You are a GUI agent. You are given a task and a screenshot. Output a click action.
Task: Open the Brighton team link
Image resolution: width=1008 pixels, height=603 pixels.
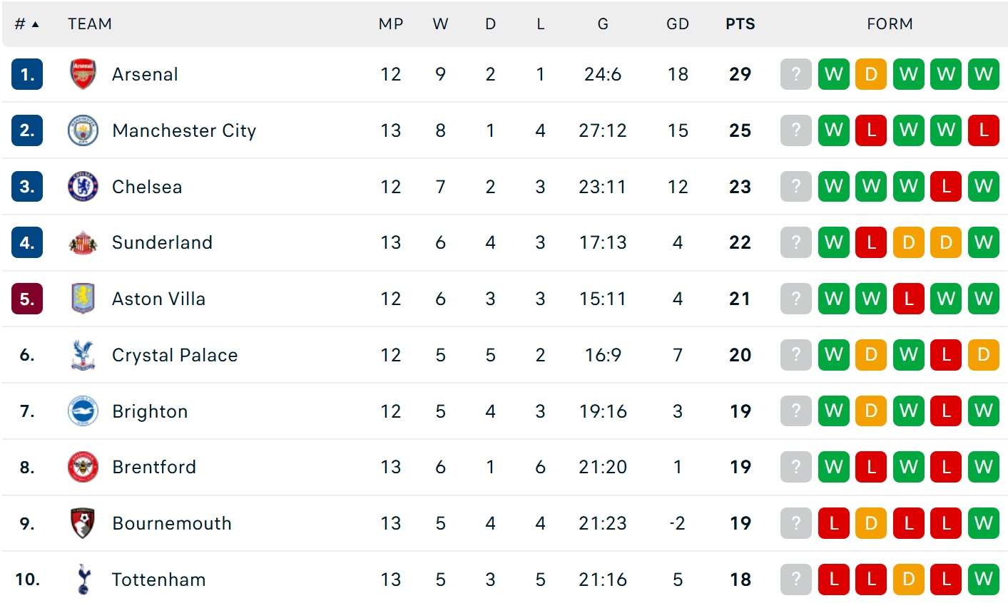click(150, 411)
